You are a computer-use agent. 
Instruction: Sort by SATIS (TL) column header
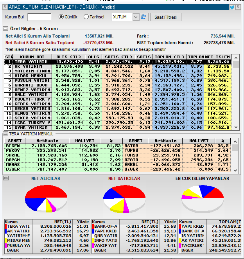[118, 57]
